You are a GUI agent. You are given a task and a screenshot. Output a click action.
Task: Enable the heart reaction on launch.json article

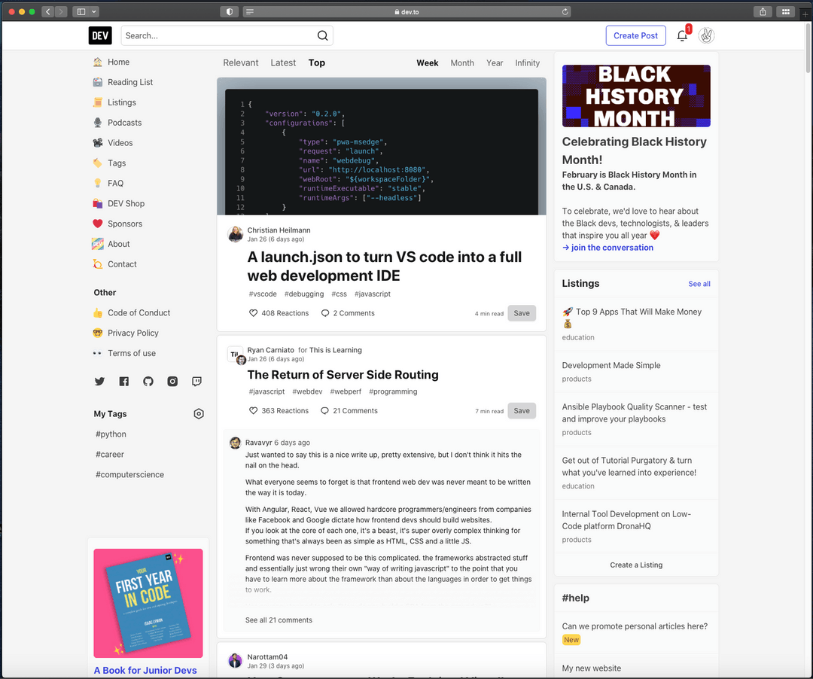pos(253,312)
